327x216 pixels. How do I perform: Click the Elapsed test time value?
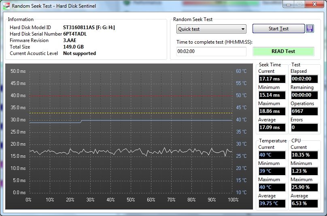click(x=304, y=79)
